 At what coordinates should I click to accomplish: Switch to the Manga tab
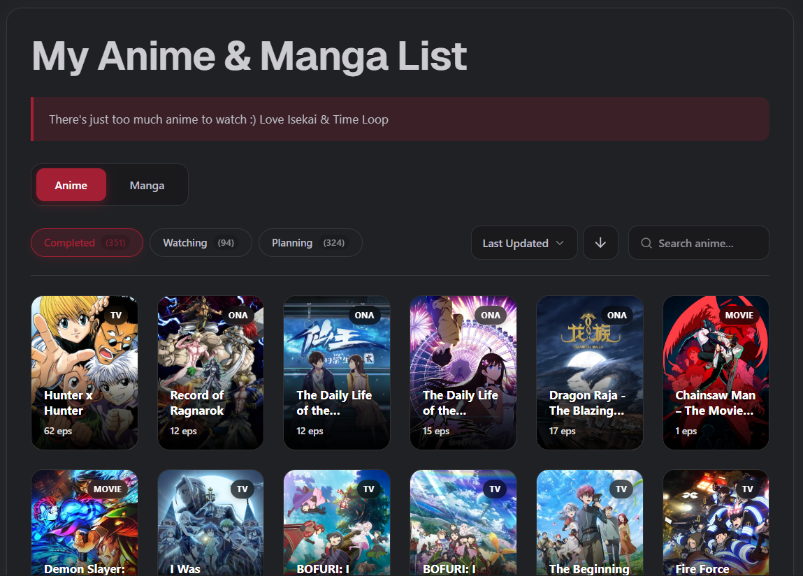tap(147, 184)
